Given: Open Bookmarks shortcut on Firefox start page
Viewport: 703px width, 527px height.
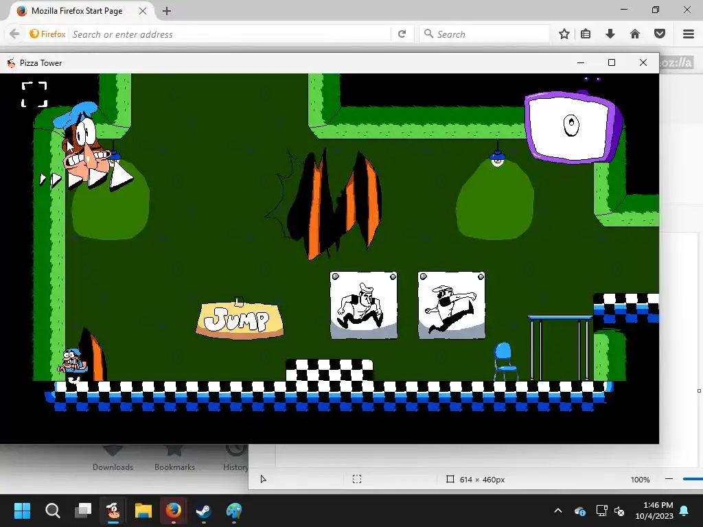Looking at the screenshot, I should click(174, 458).
